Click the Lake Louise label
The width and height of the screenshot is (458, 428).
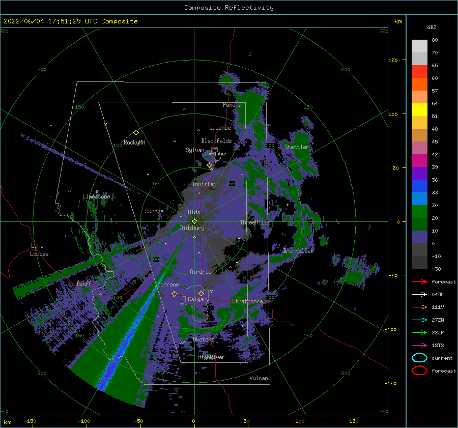pos(39,250)
